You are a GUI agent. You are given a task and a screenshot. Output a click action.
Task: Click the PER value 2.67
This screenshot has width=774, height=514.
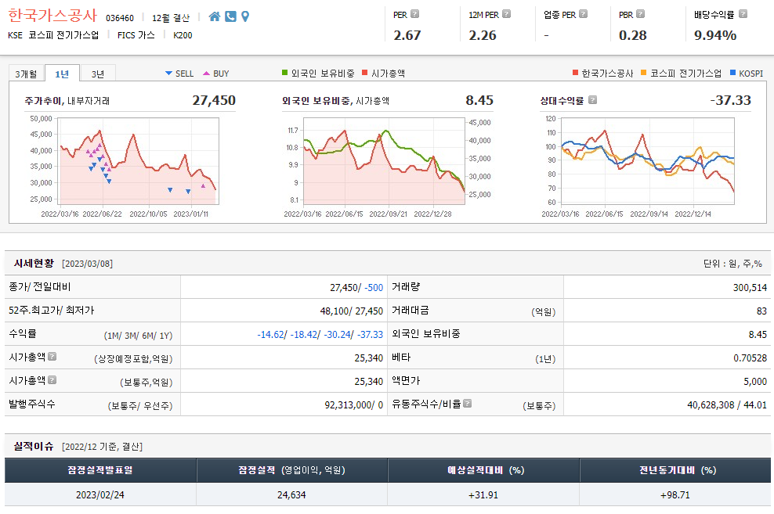coord(407,35)
